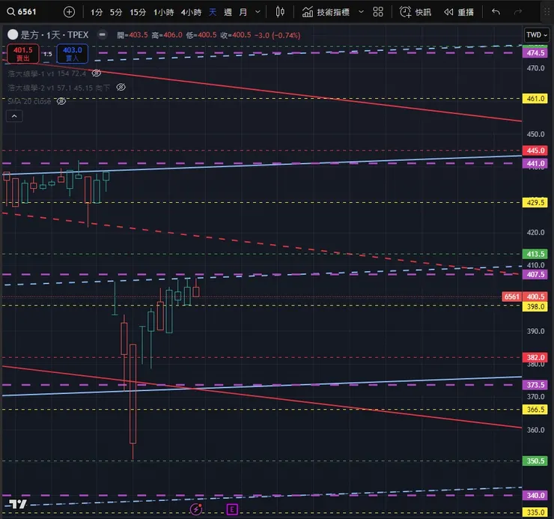Screen dimensions: 554x519
Task: Start bar replay with 重播
Action: tap(459, 13)
